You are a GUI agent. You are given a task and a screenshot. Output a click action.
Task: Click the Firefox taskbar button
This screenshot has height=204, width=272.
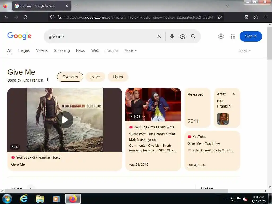coord(73,199)
